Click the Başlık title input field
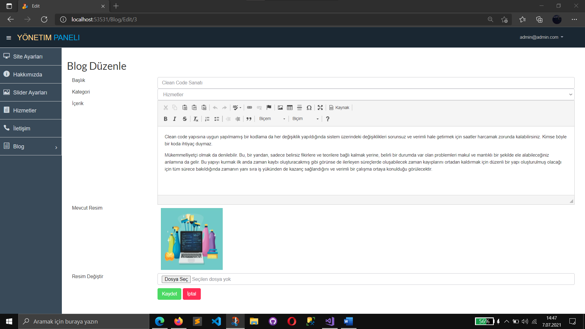This screenshot has height=329, width=585. point(366,83)
